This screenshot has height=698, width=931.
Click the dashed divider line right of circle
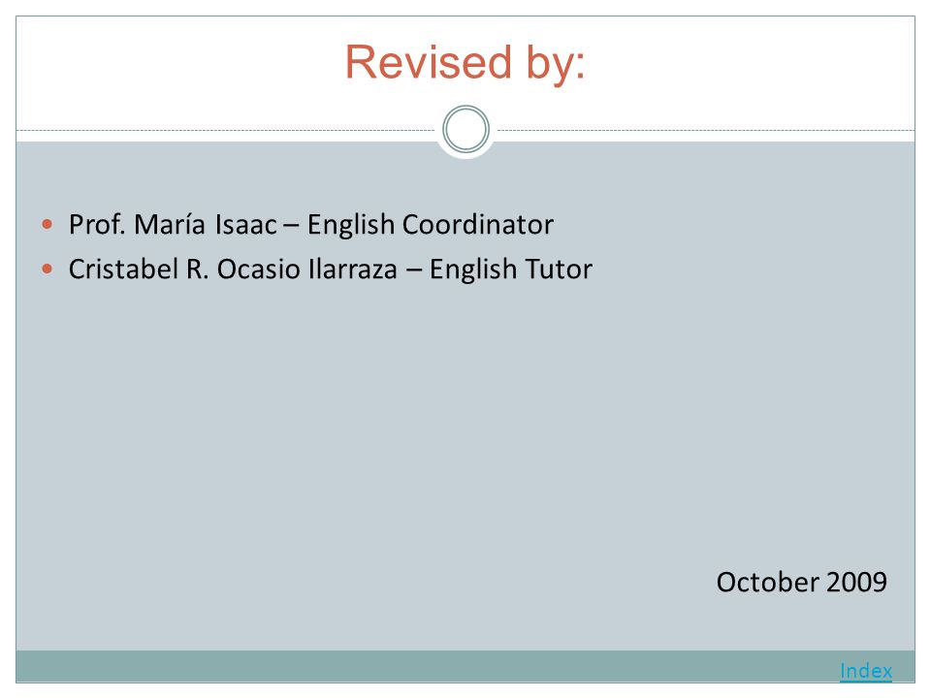tap(706, 130)
